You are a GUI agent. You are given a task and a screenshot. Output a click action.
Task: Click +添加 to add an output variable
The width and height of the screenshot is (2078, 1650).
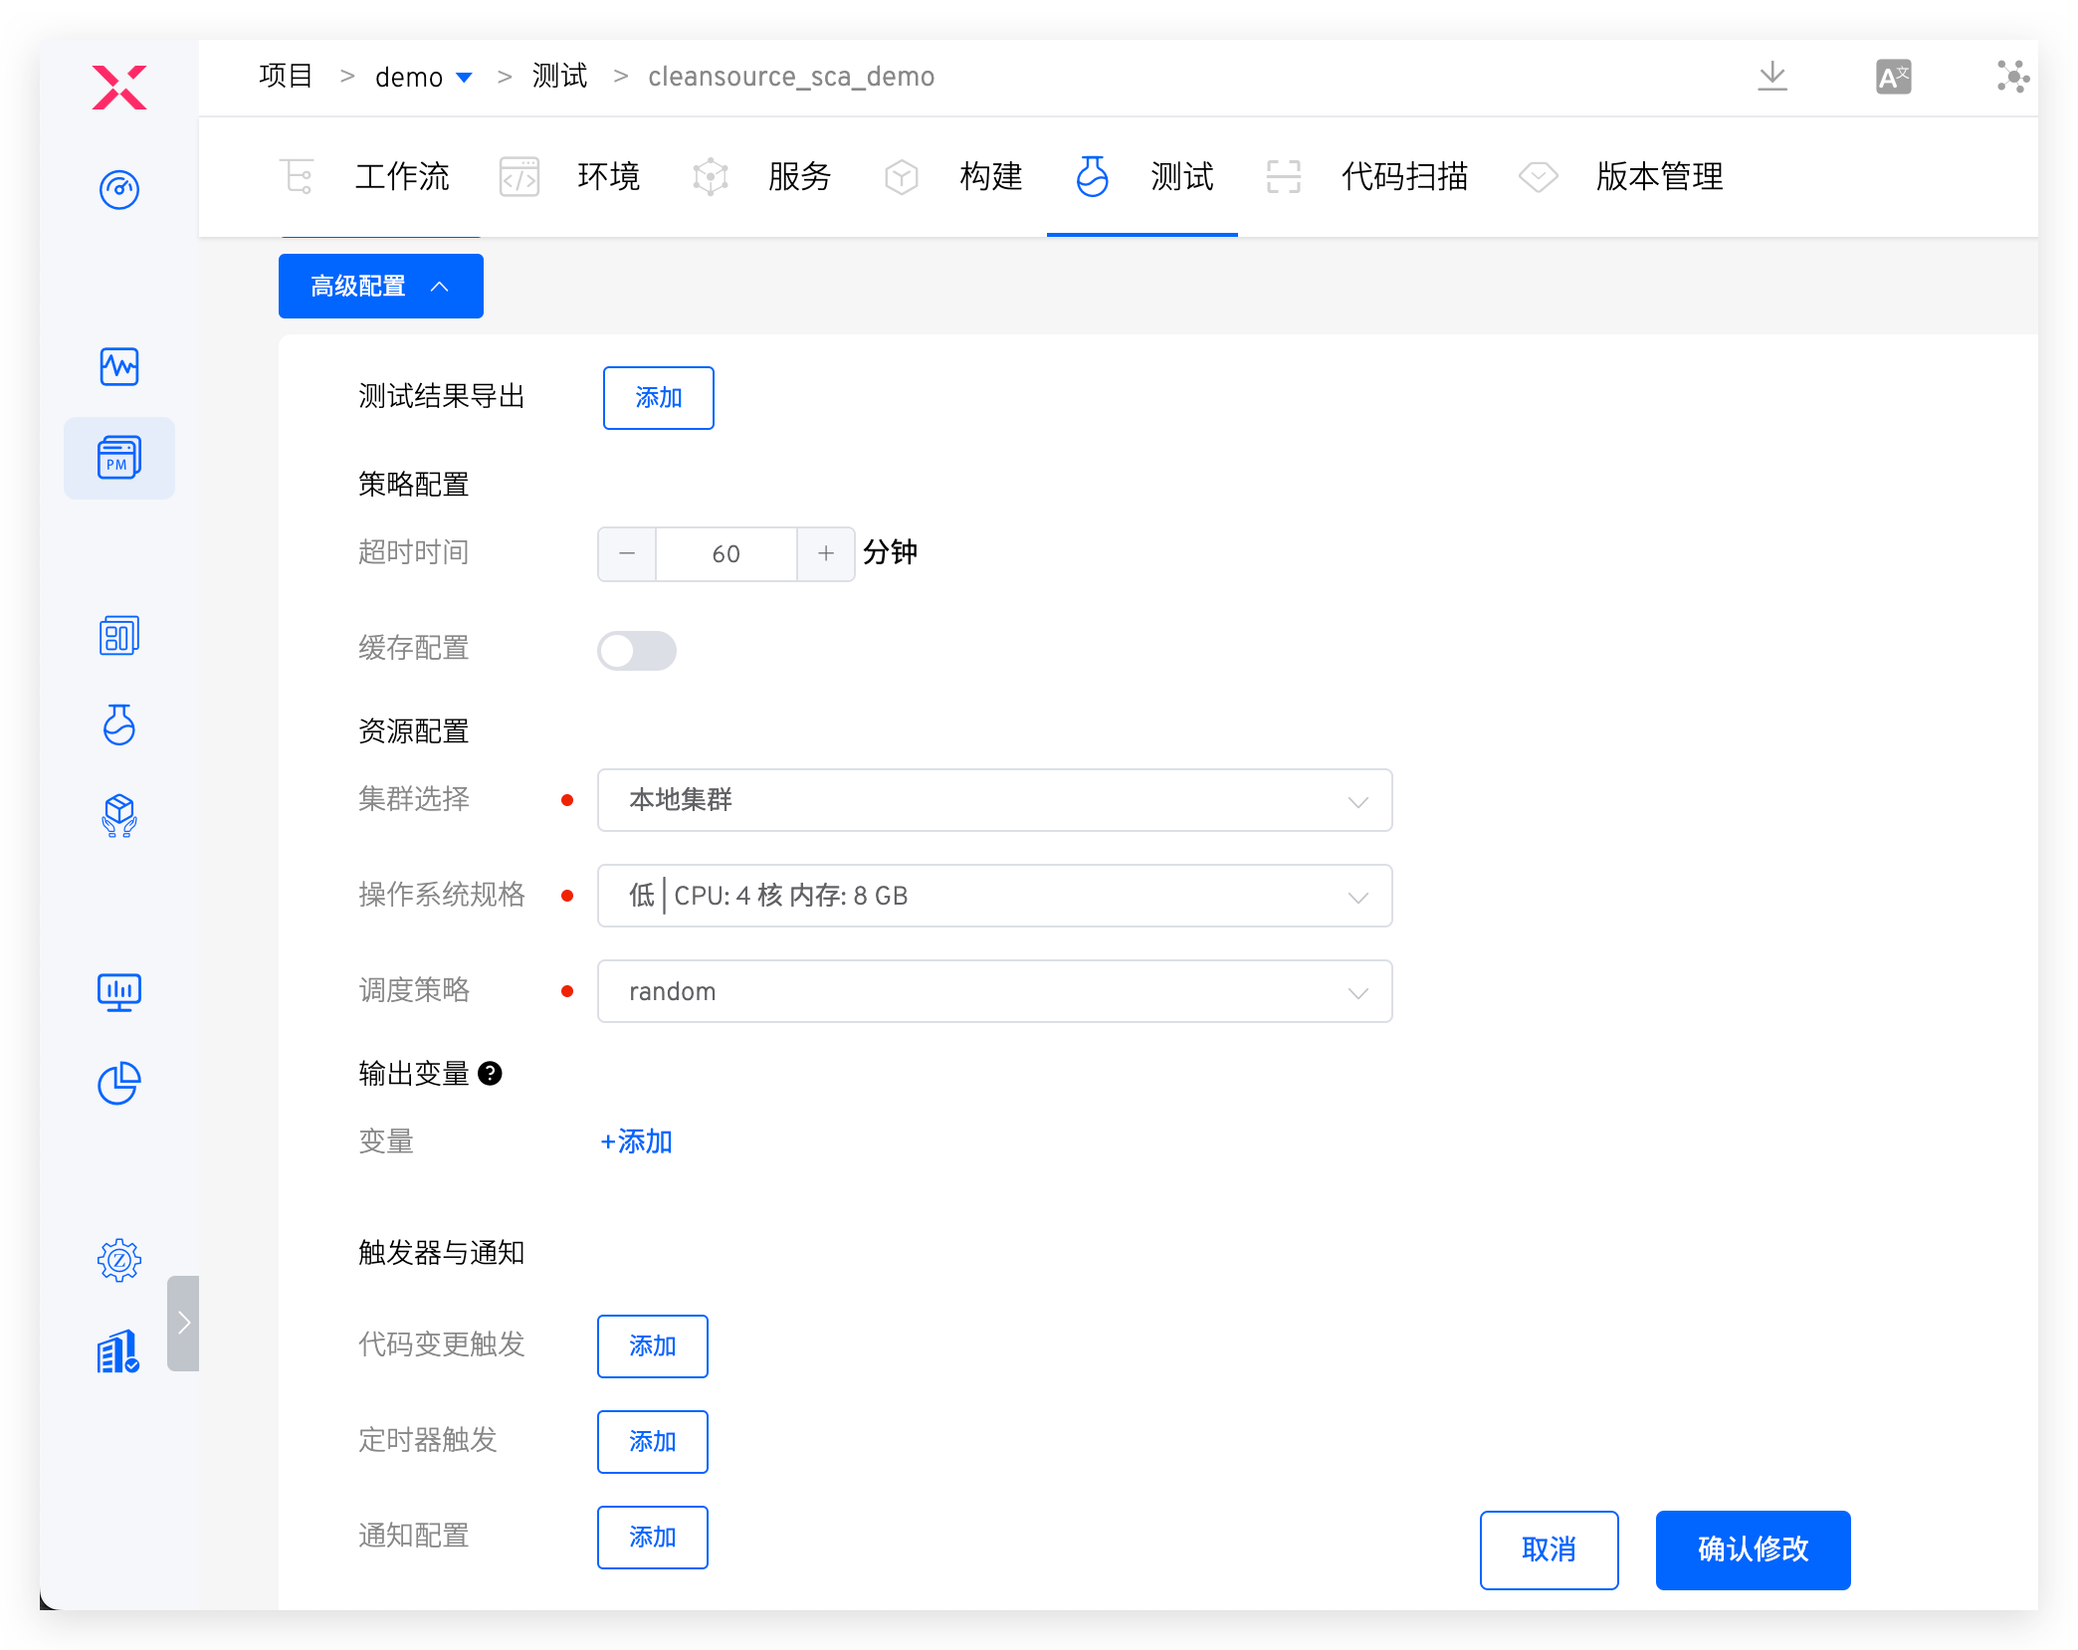[635, 1141]
